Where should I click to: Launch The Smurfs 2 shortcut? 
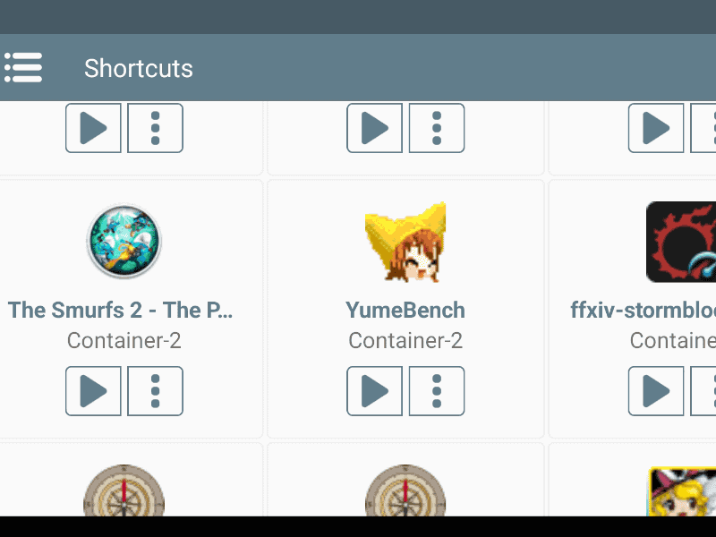click(x=93, y=391)
